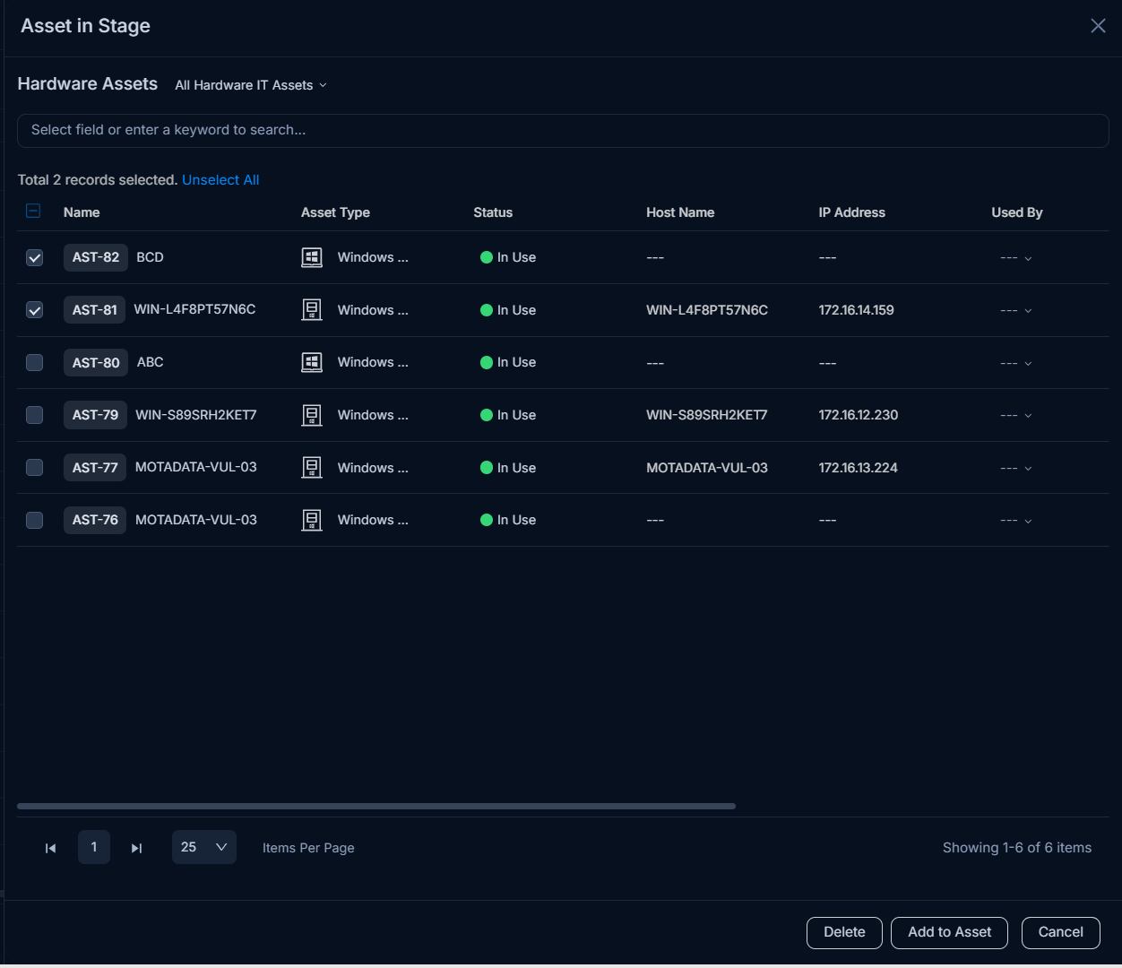Click the Asset Type column header
Image resolution: width=1122 pixels, height=968 pixels.
[x=335, y=212]
